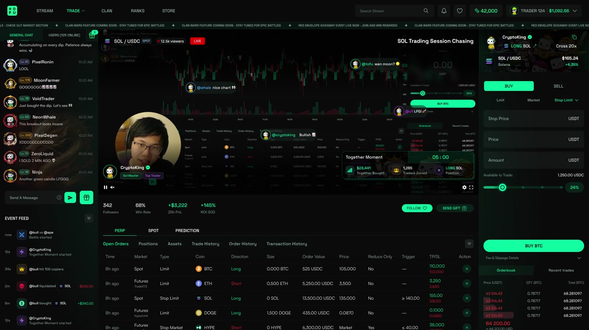Screen dimensions: 589x330
Task: Click the SEND GIFT button
Action: click(x=455, y=208)
